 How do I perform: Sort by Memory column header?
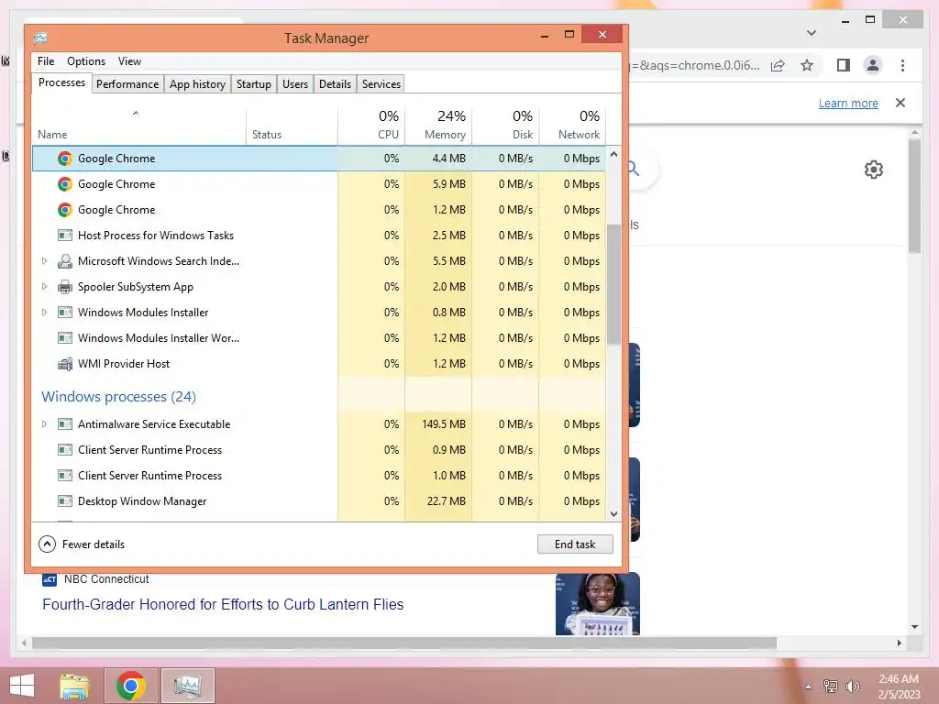(438, 125)
